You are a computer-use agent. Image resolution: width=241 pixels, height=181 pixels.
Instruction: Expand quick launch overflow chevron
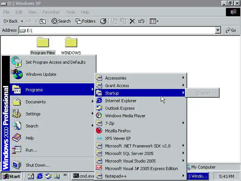tap(65, 175)
